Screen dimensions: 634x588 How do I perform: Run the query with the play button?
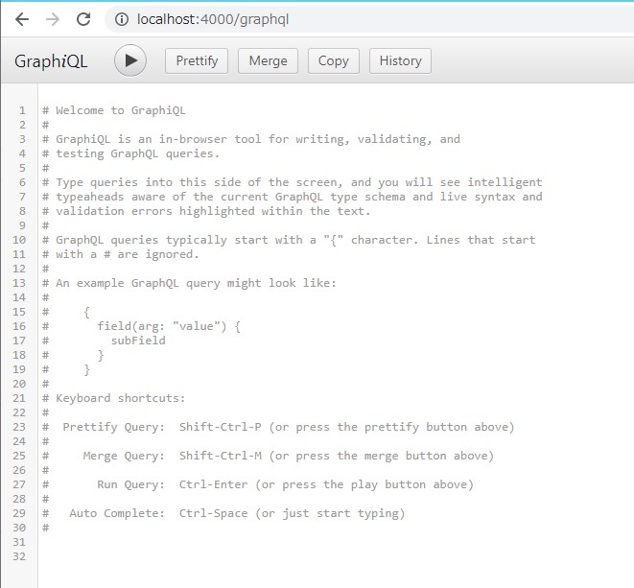(130, 60)
